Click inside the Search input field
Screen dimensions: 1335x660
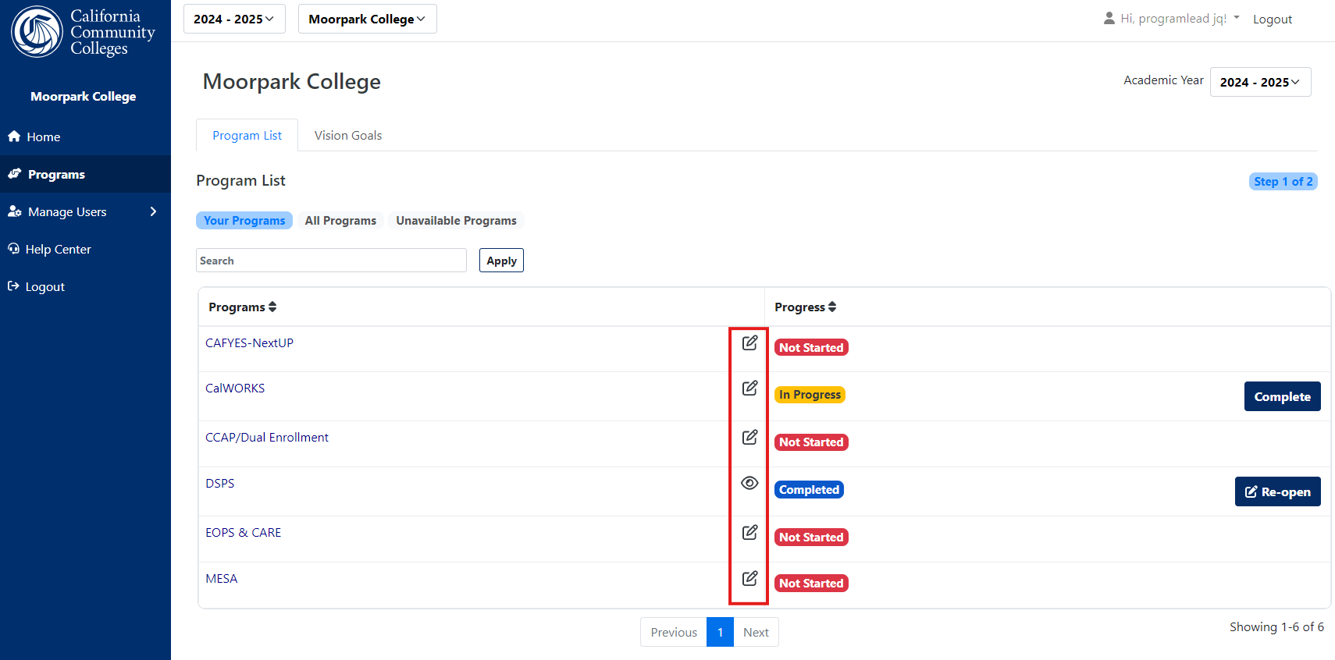(331, 261)
